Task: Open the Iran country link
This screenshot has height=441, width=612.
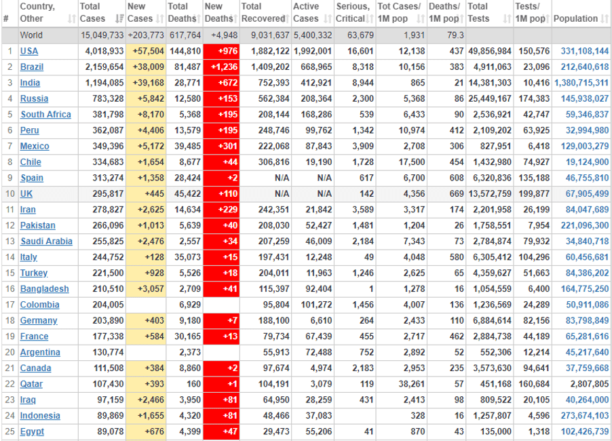Action: (x=28, y=210)
